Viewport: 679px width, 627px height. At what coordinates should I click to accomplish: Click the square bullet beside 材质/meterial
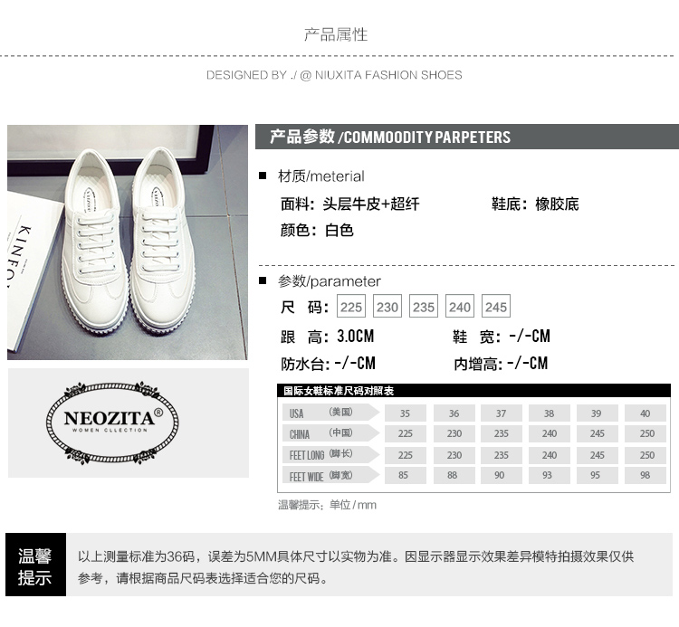(x=263, y=176)
